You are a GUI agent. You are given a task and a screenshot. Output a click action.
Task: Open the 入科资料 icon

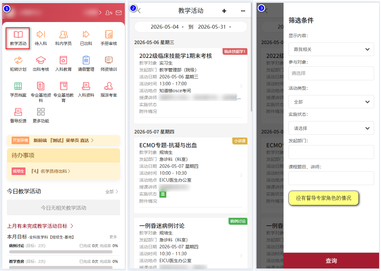pos(86,90)
